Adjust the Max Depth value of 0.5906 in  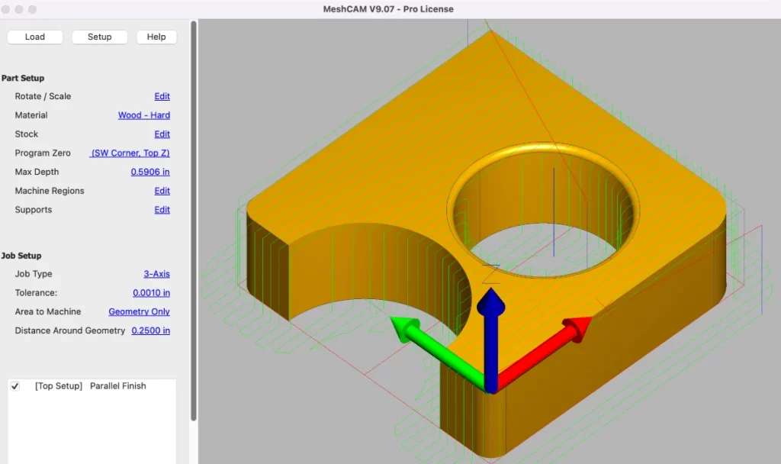tap(150, 172)
